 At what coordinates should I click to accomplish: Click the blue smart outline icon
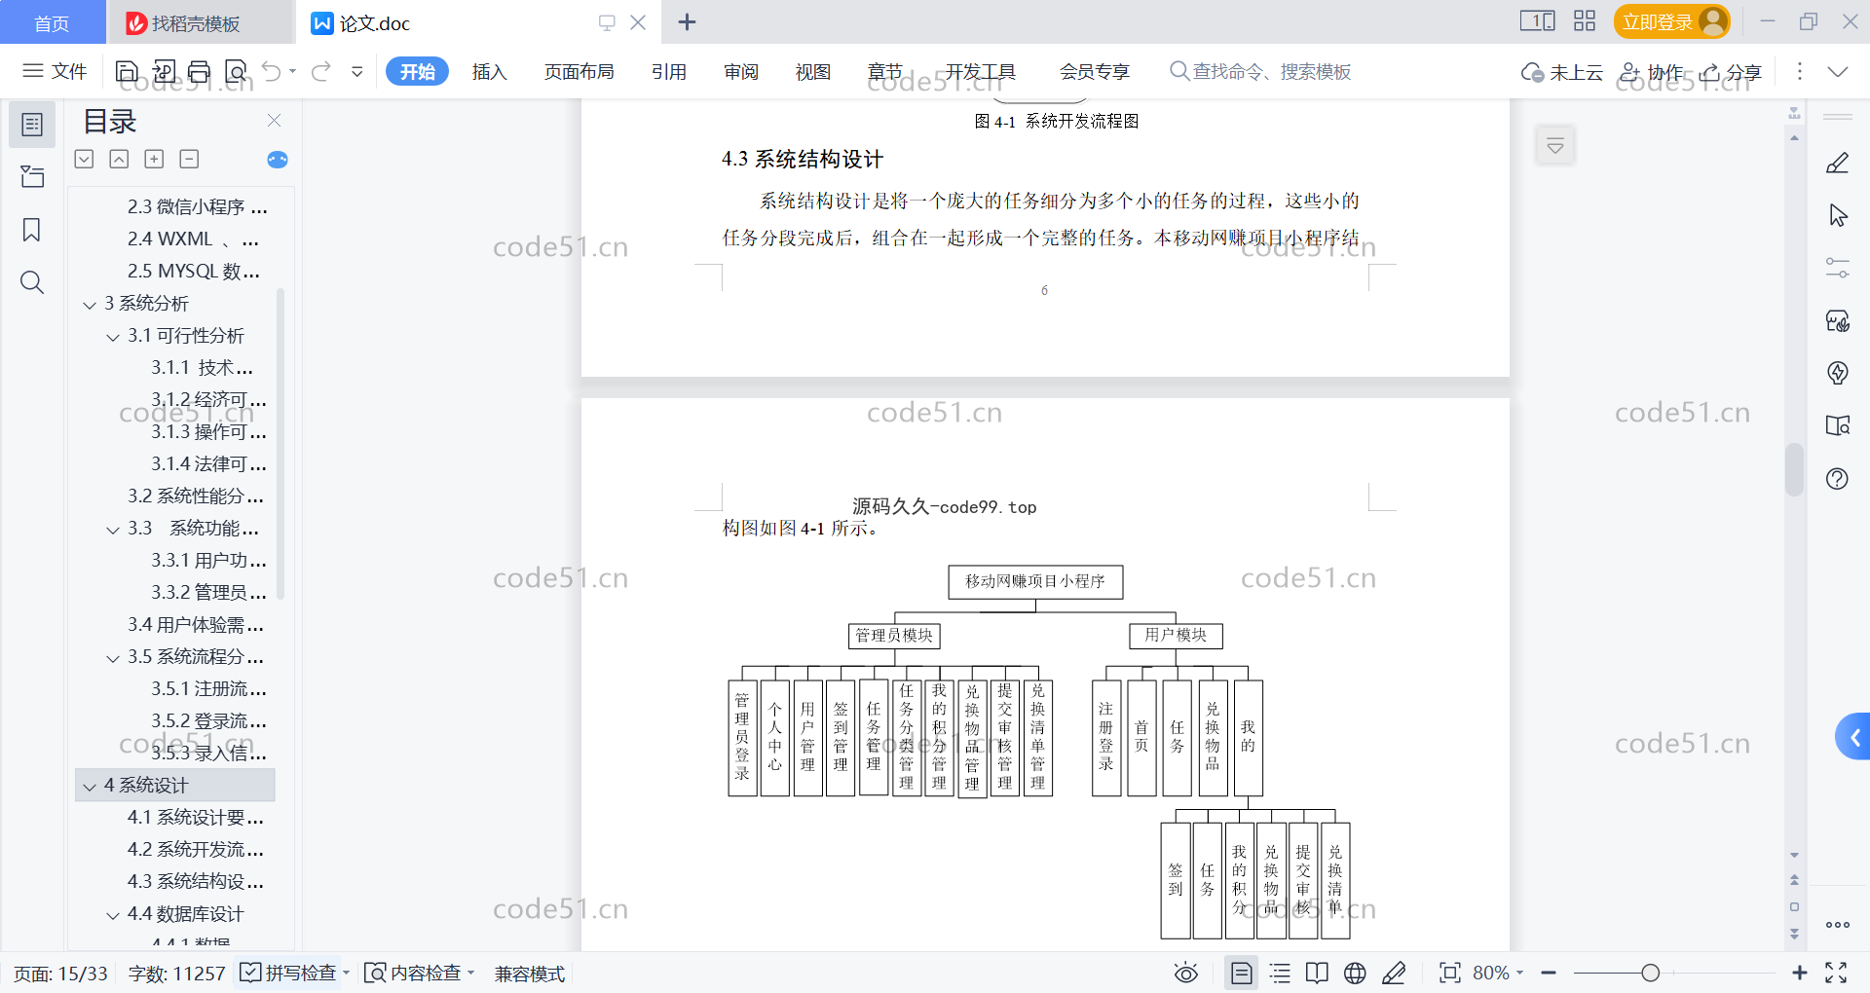[x=278, y=160]
